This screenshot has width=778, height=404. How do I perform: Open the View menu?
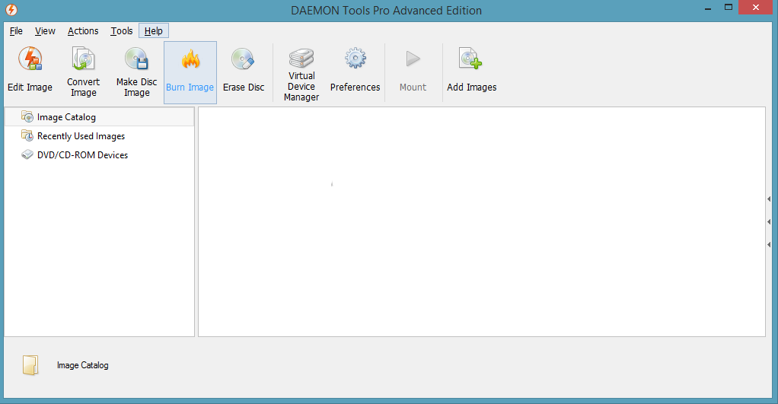[x=45, y=30]
